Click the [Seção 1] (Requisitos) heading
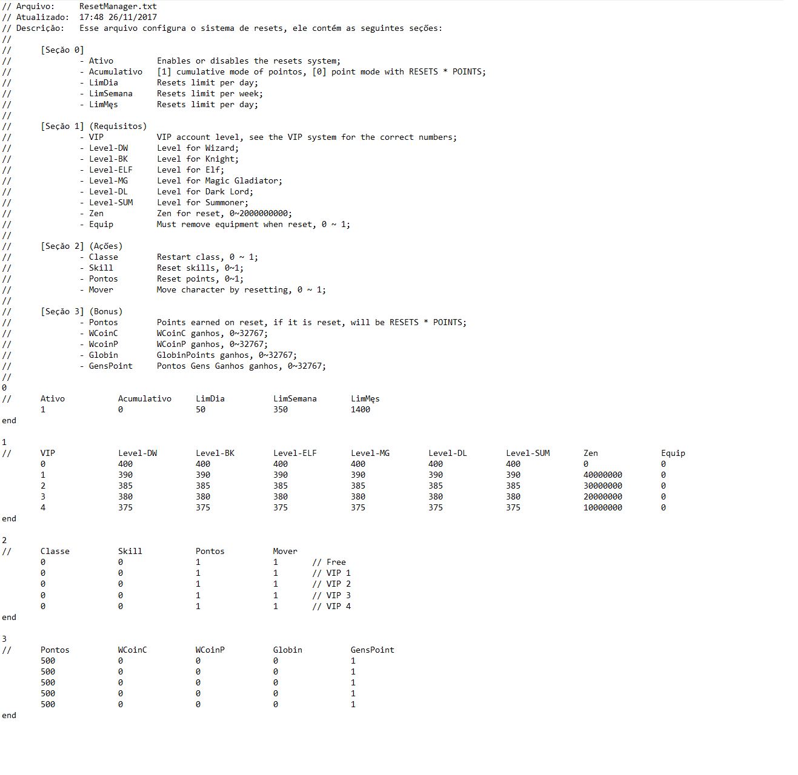This screenshot has width=798, height=775. [x=94, y=127]
